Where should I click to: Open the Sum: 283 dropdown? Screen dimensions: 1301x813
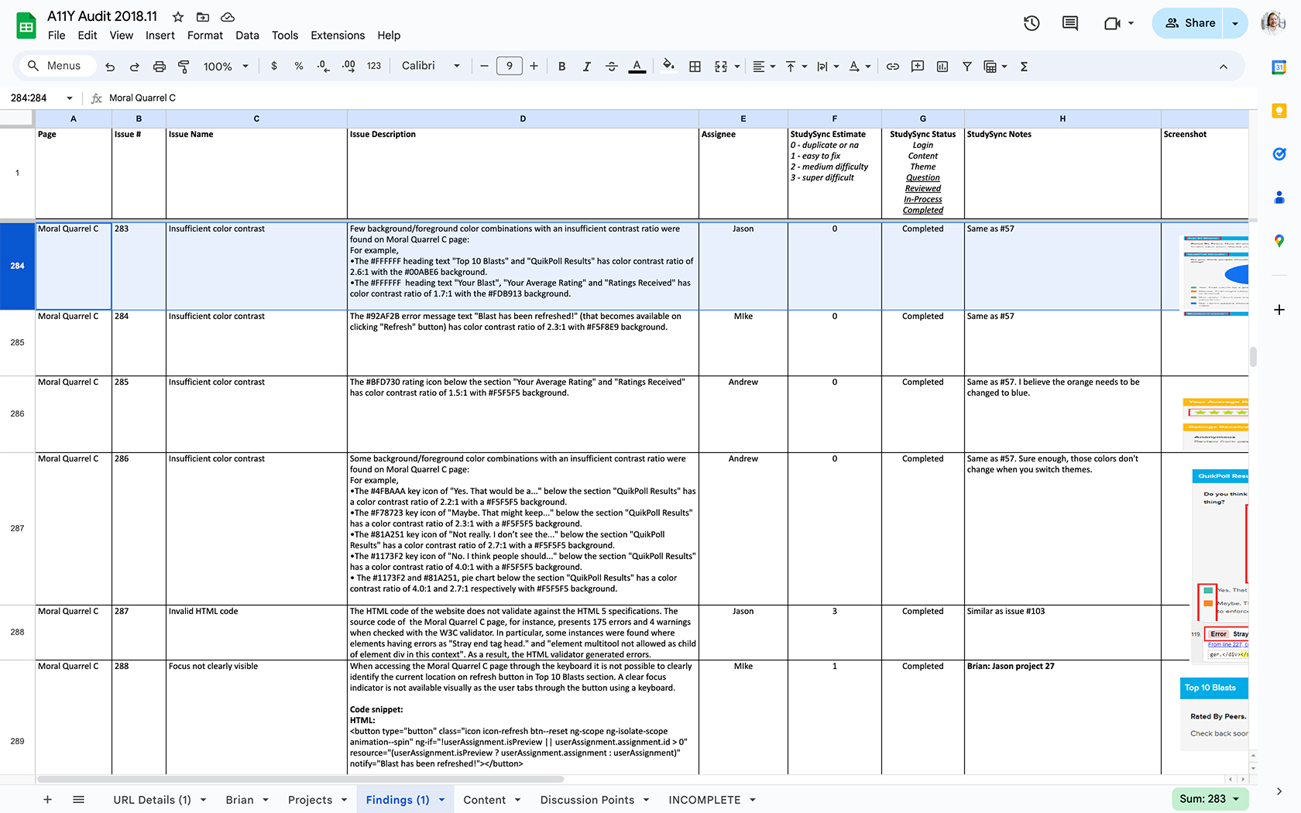click(x=1210, y=799)
